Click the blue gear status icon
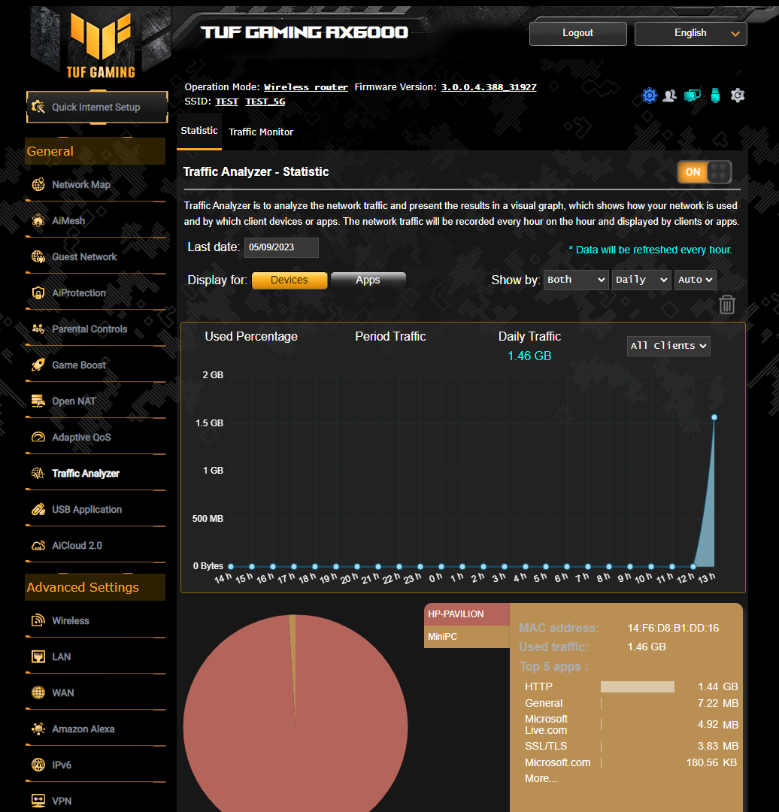This screenshot has height=812, width=779. pyautogui.click(x=650, y=95)
